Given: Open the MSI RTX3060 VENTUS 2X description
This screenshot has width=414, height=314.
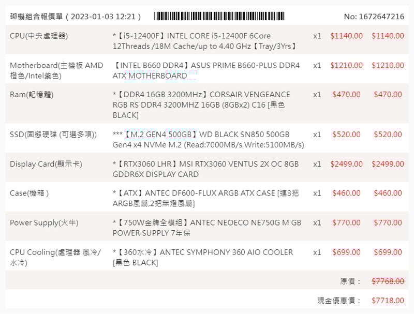Looking at the screenshot, I should tap(206, 169).
